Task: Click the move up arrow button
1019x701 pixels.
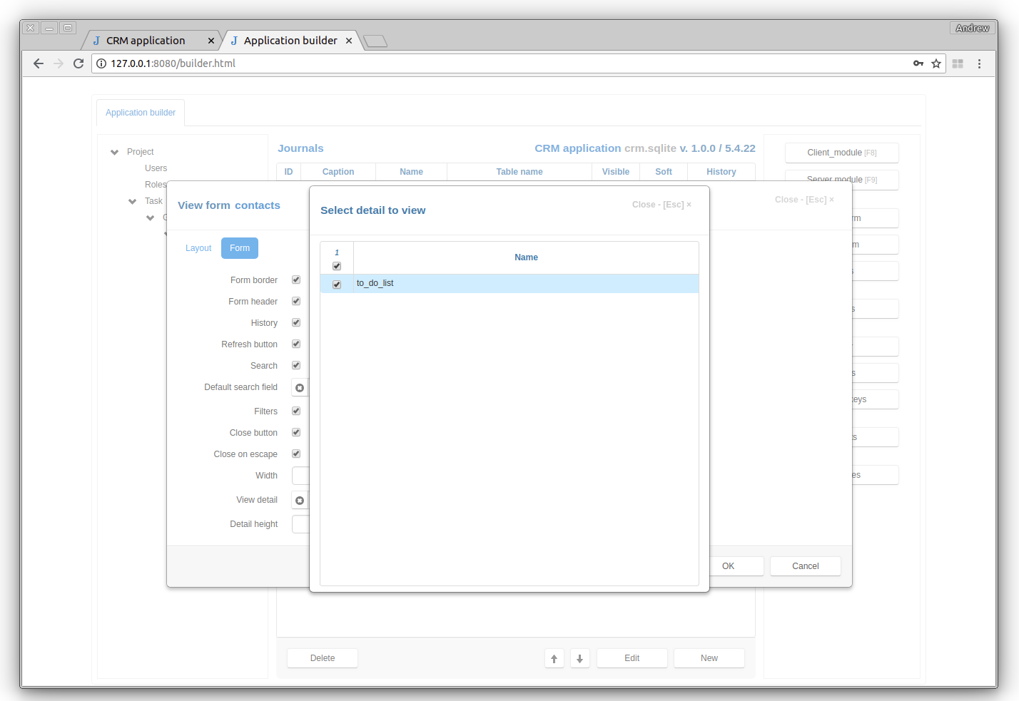Action: click(x=554, y=658)
